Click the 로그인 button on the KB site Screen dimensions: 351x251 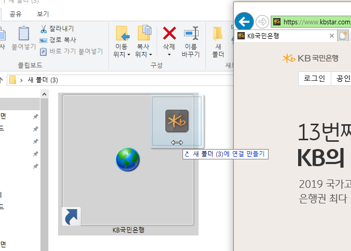pyautogui.click(x=314, y=79)
